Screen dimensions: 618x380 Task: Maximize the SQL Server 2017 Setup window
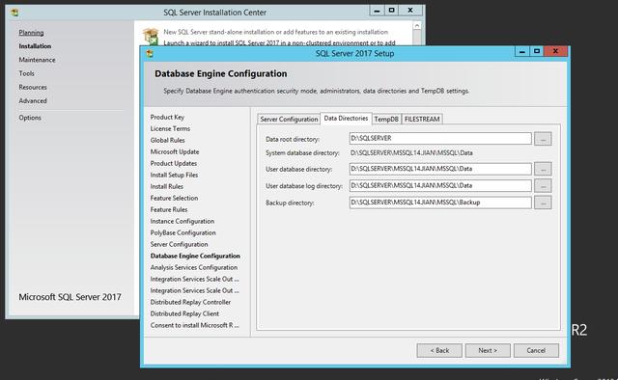click(537, 51)
